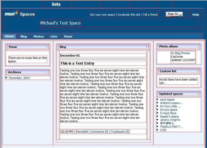Click the Music panel header

click(x=28, y=47)
